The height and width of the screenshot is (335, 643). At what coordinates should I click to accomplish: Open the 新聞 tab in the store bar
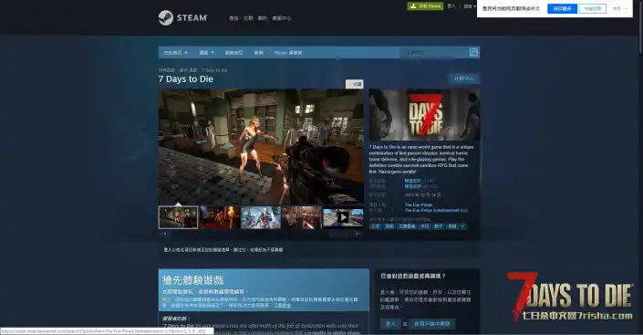pos(258,53)
